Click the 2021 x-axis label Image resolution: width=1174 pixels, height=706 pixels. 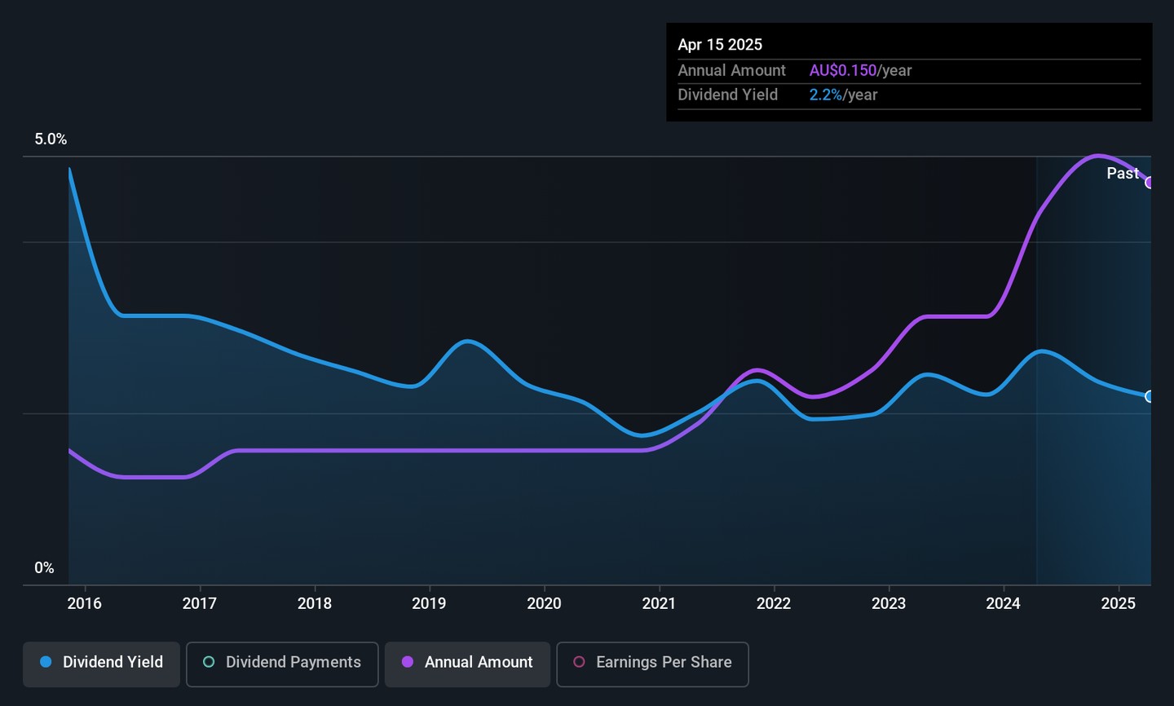[659, 603]
